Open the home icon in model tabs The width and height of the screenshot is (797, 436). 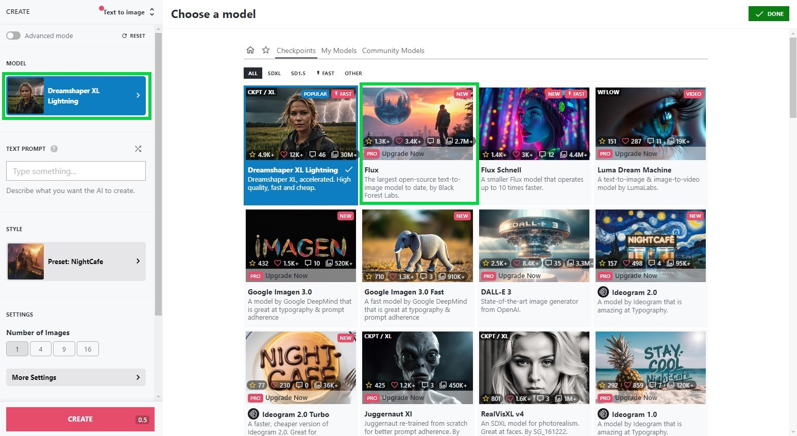[250, 50]
